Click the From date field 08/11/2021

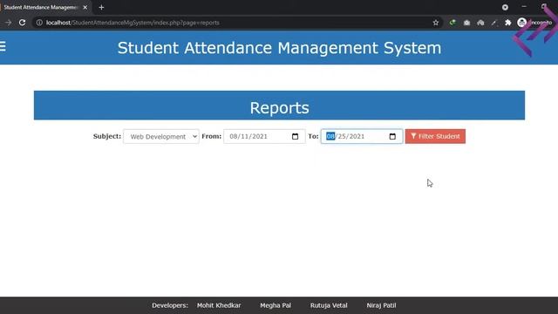click(x=264, y=136)
